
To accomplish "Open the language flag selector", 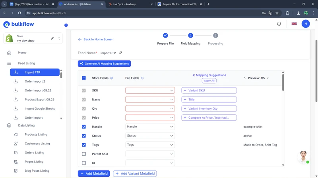I will click(294, 24).
